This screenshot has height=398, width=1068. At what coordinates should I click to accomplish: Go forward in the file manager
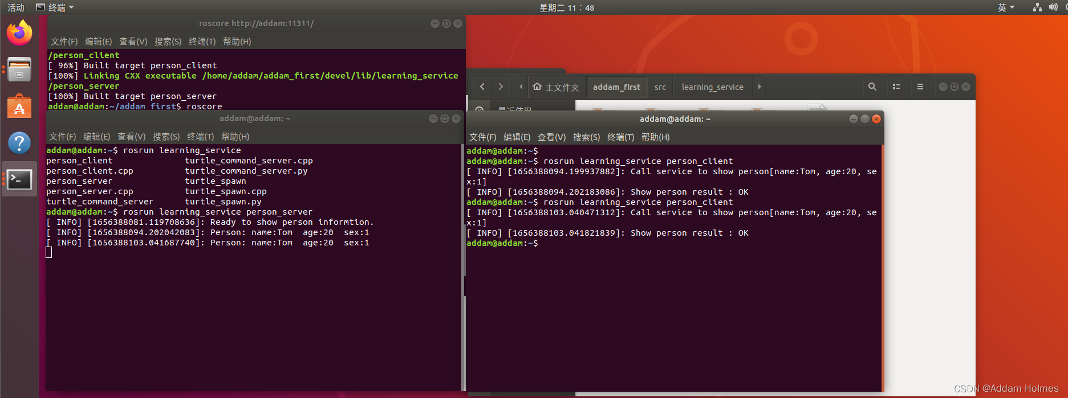click(x=501, y=87)
